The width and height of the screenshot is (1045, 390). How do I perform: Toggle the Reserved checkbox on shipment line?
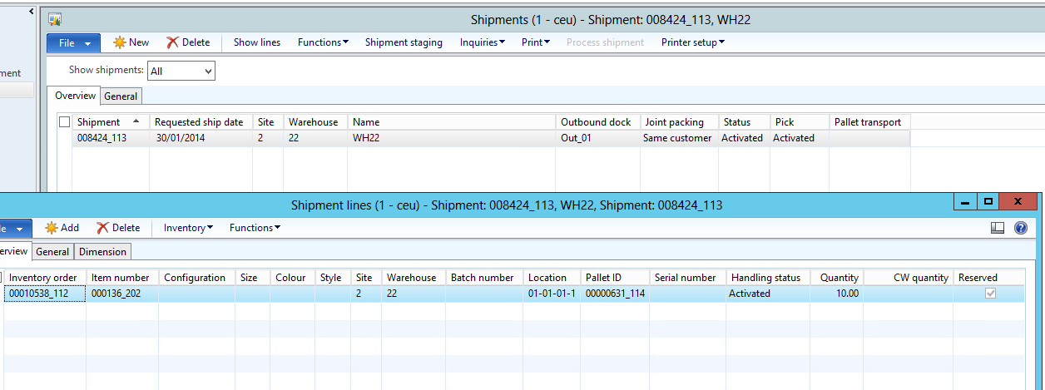point(990,294)
